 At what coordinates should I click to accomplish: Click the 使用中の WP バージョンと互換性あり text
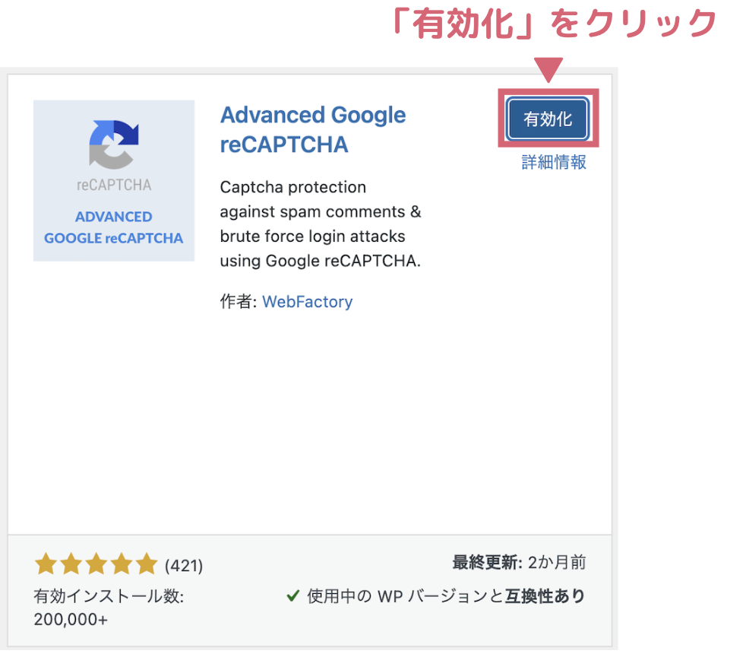tap(446, 595)
